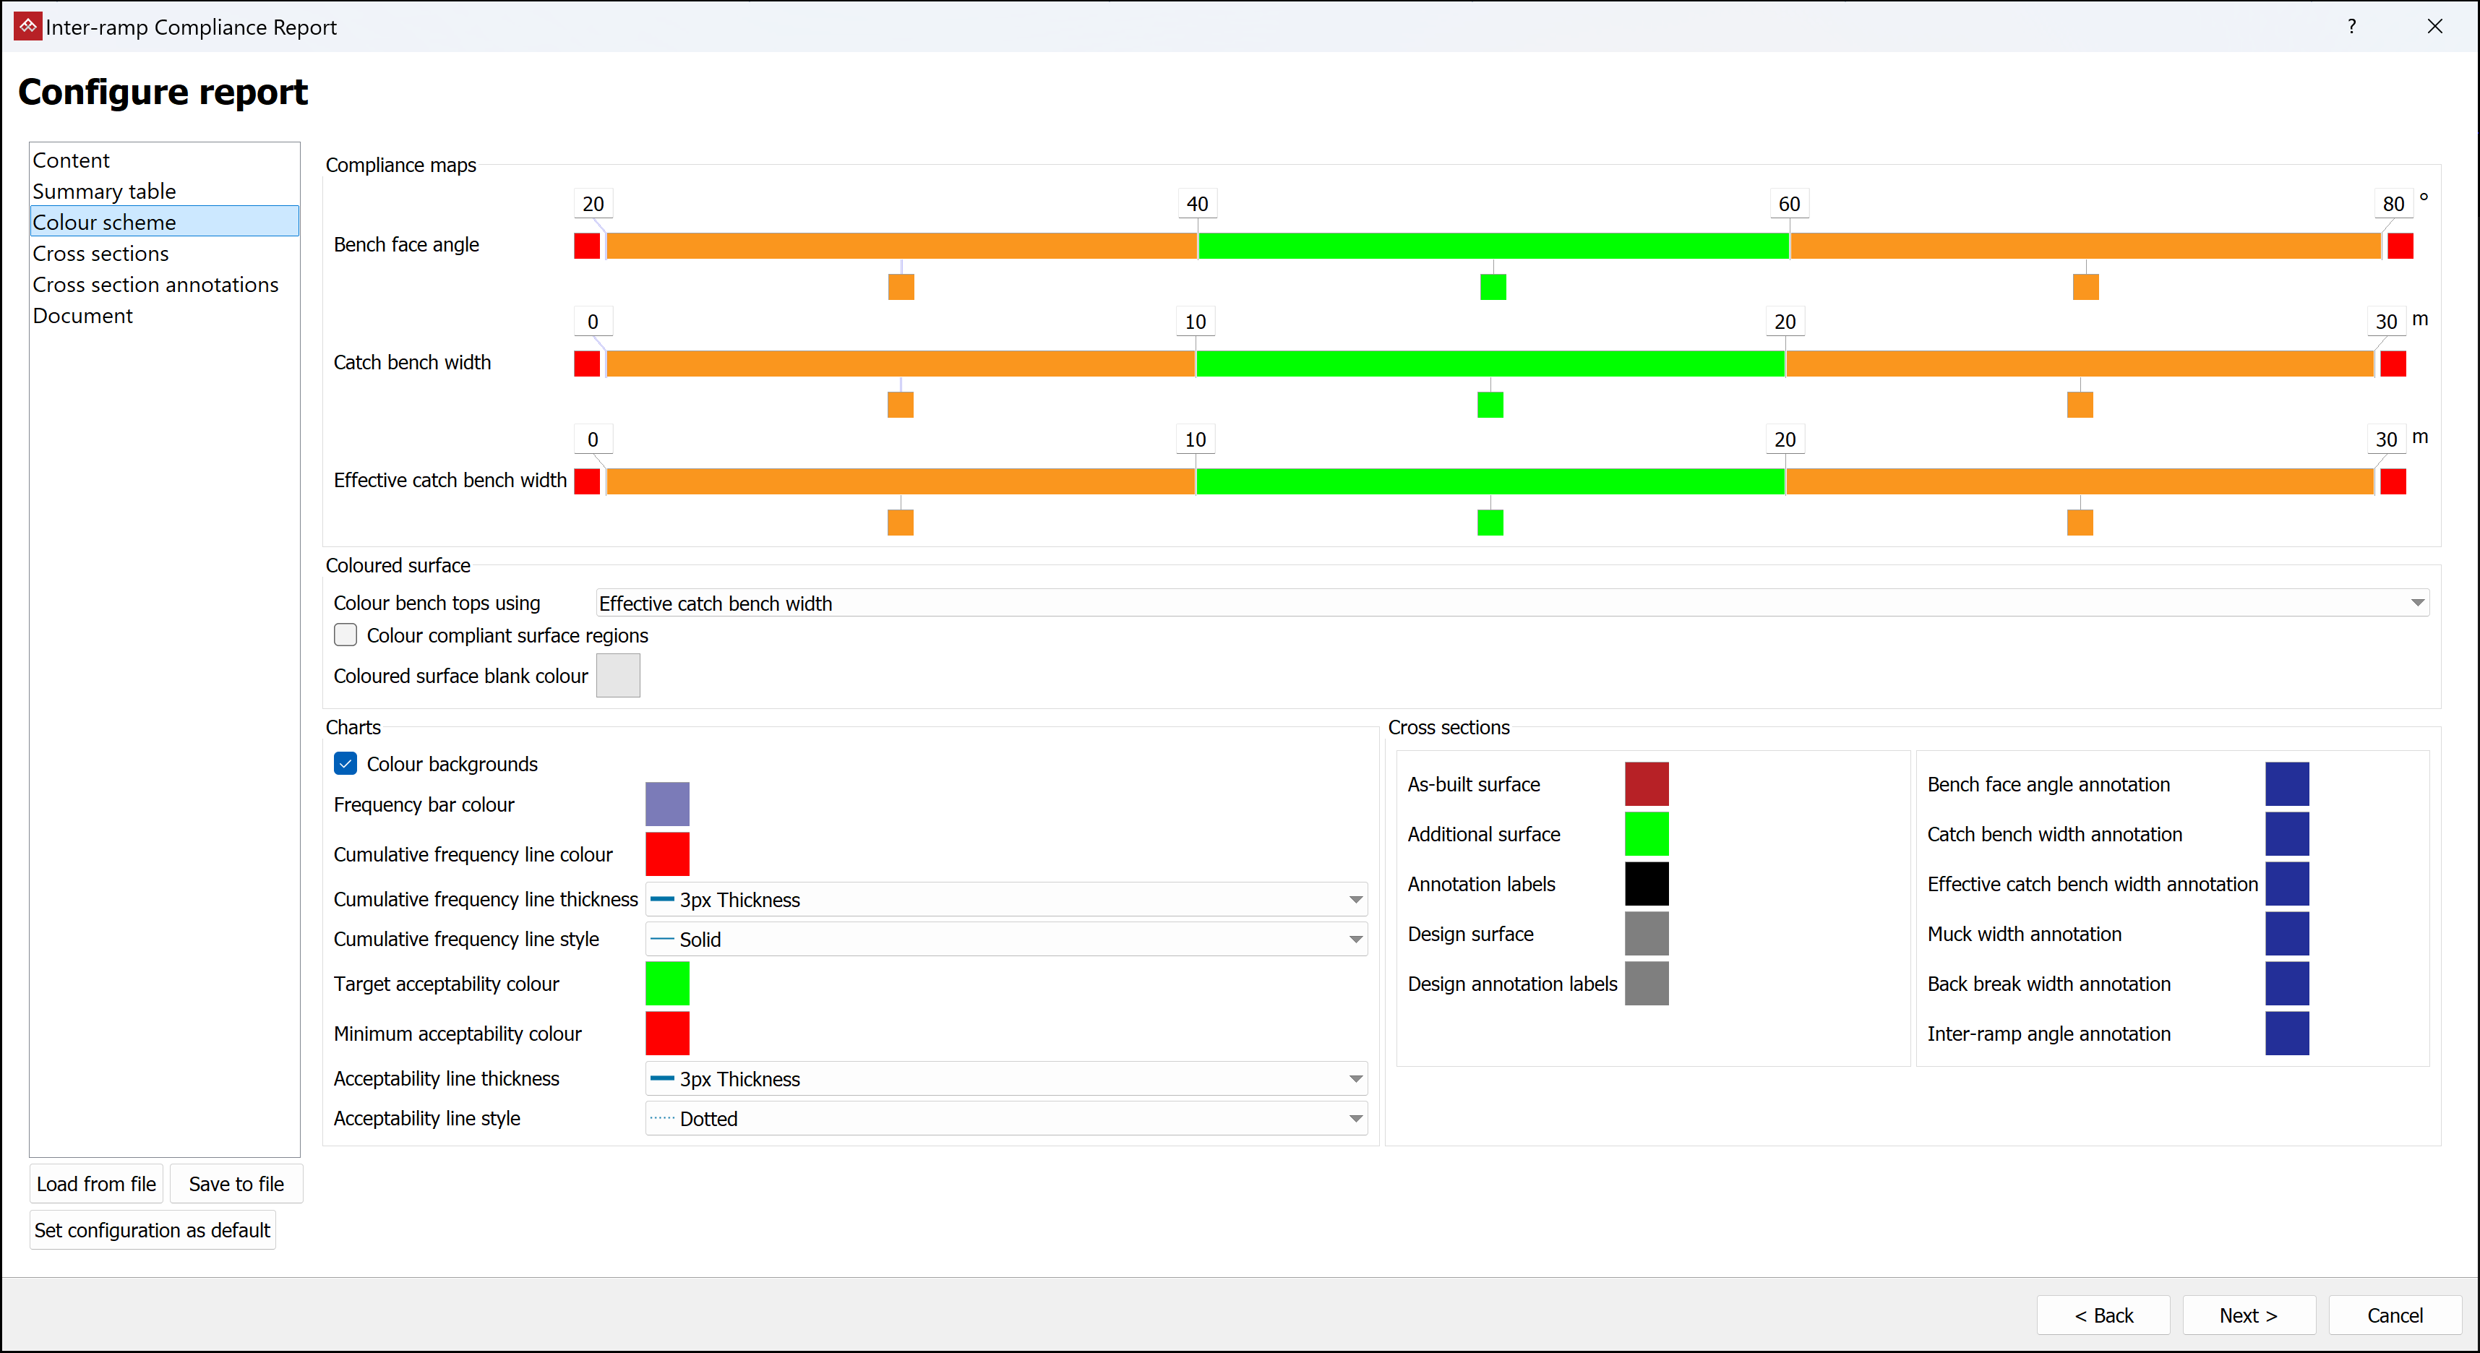The height and width of the screenshot is (1353, 2480).
Task: Expand Cumulative frequency line thickness dropdown
Action: tap(1006, 900)
